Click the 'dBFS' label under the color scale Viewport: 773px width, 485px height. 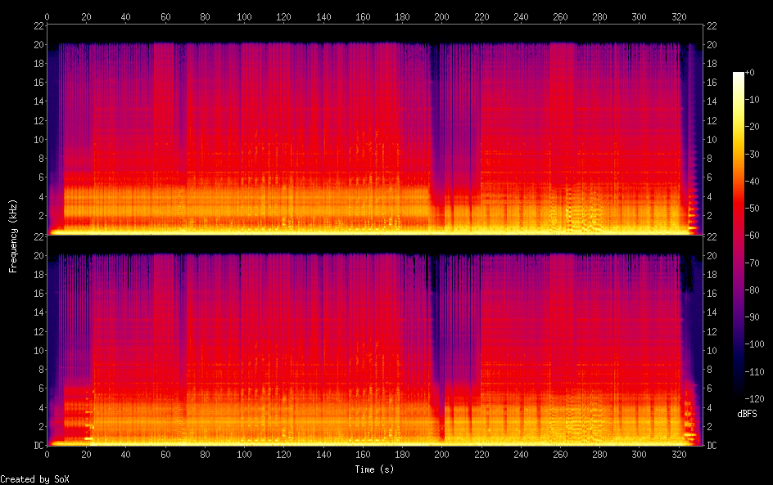tap(747, 414)
